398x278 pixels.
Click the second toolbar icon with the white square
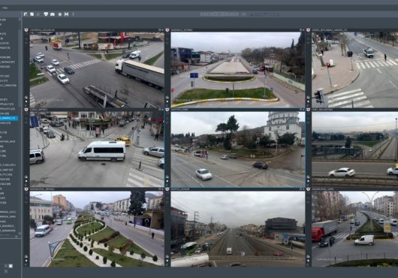click(x=32, y=14)
